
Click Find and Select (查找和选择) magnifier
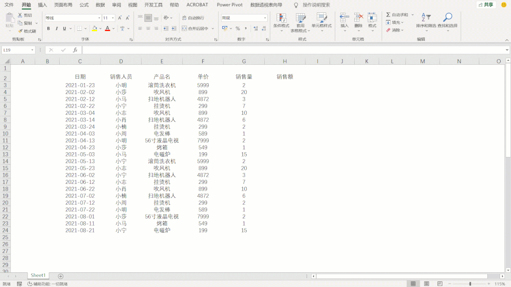tap(448, 22)
